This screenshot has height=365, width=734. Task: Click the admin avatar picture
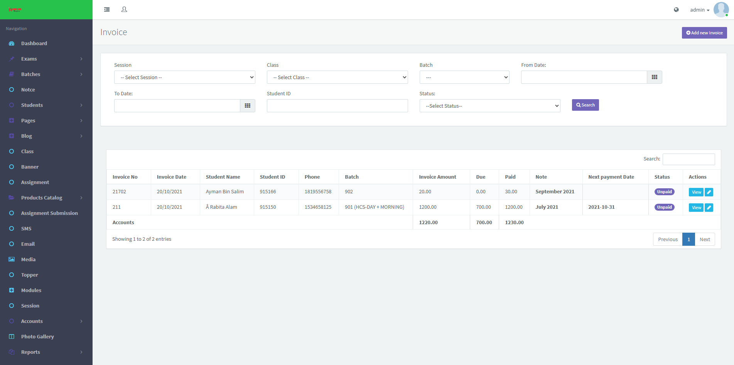721,10
